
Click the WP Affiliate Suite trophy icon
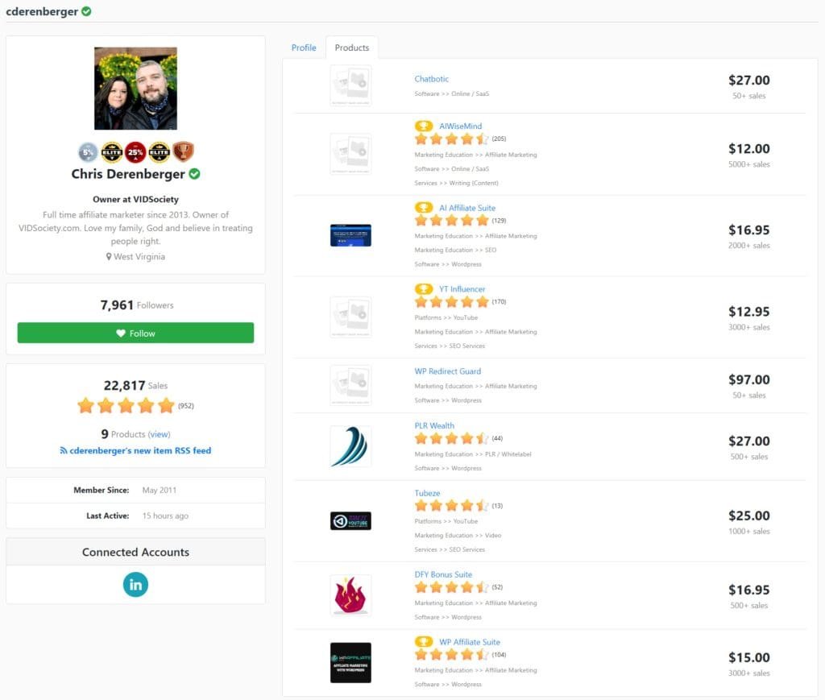424,642
